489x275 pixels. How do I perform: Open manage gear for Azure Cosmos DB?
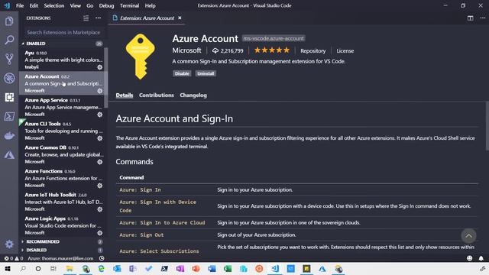coord(100,162)
